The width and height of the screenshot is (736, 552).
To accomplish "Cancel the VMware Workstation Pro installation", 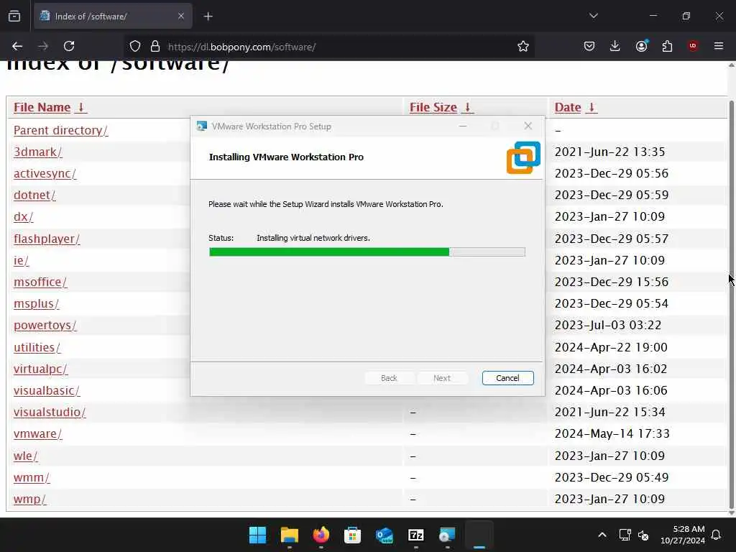I will tap(507, 378).
